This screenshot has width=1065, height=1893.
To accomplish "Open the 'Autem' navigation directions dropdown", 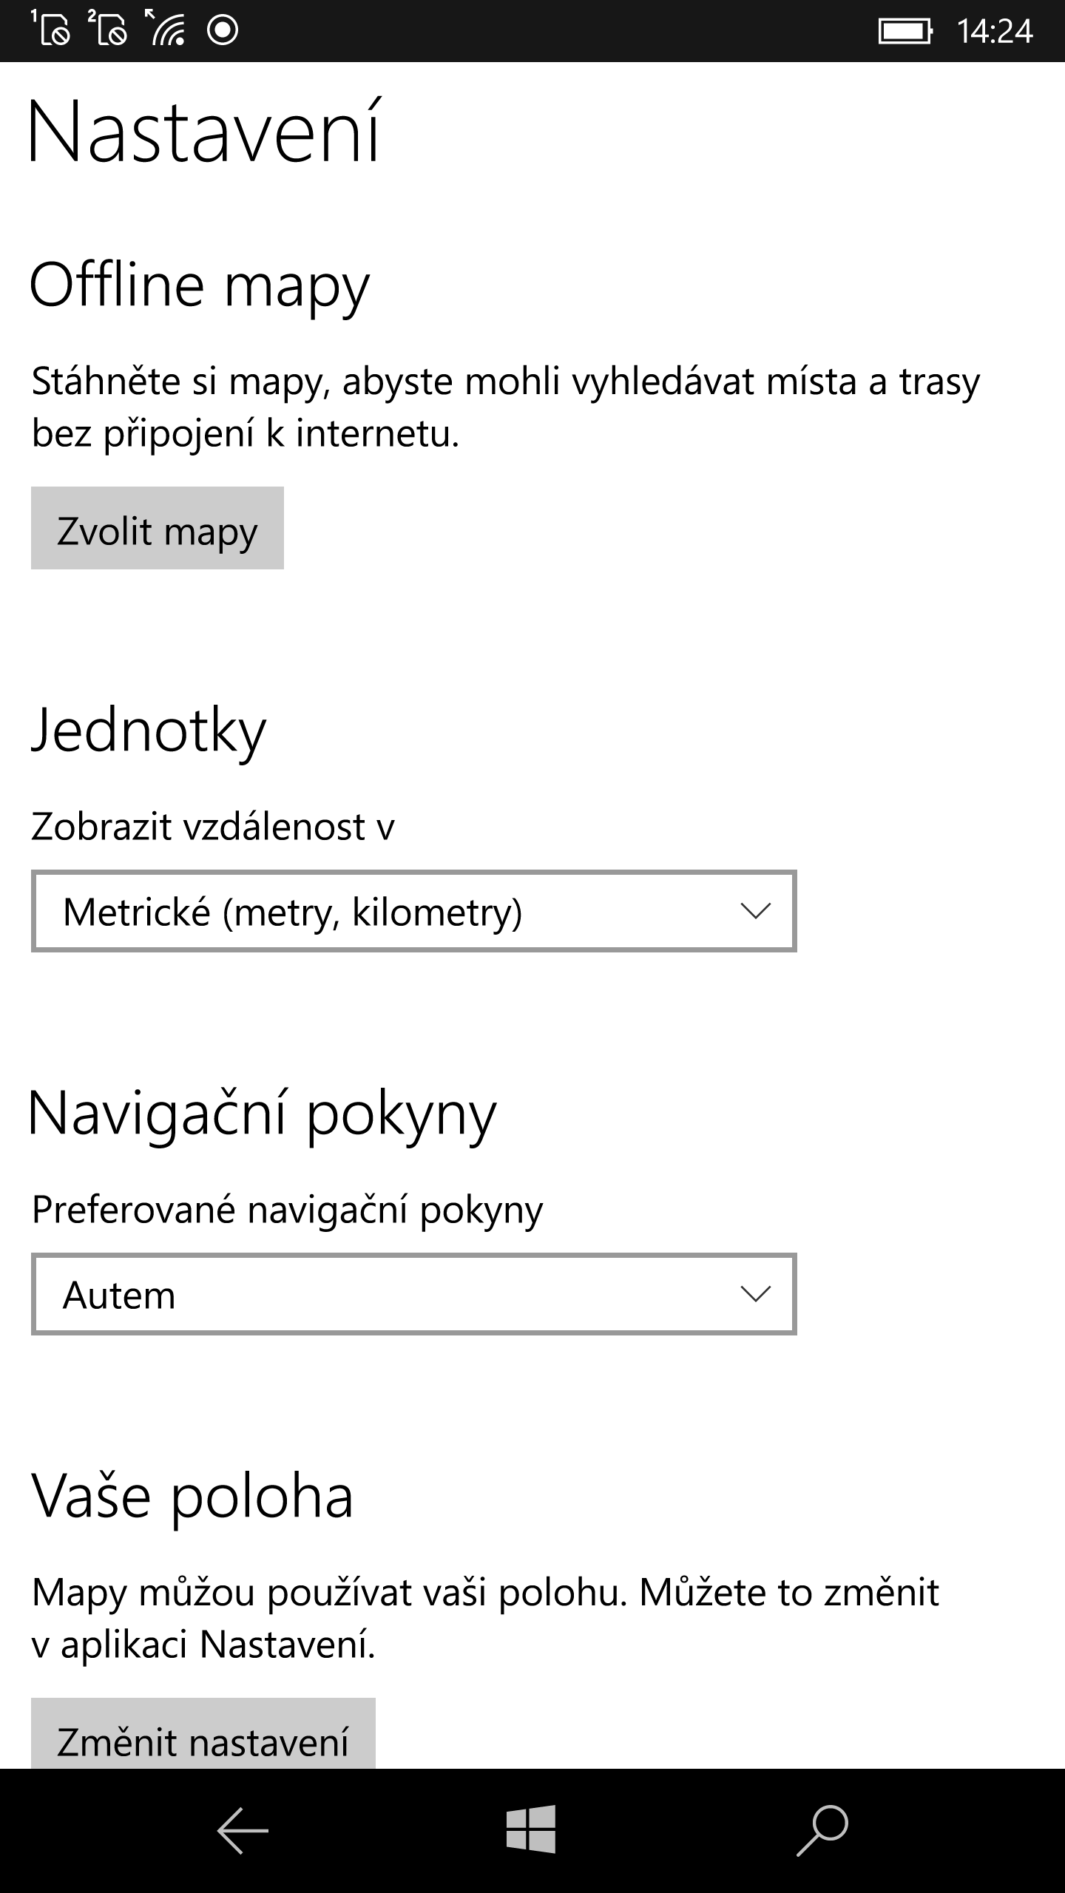I will tap(412, 1295).
